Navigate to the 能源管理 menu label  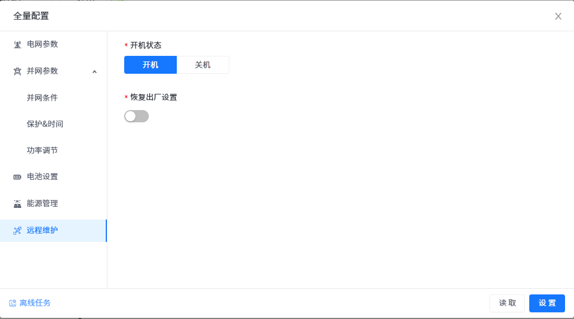point(43,203)
